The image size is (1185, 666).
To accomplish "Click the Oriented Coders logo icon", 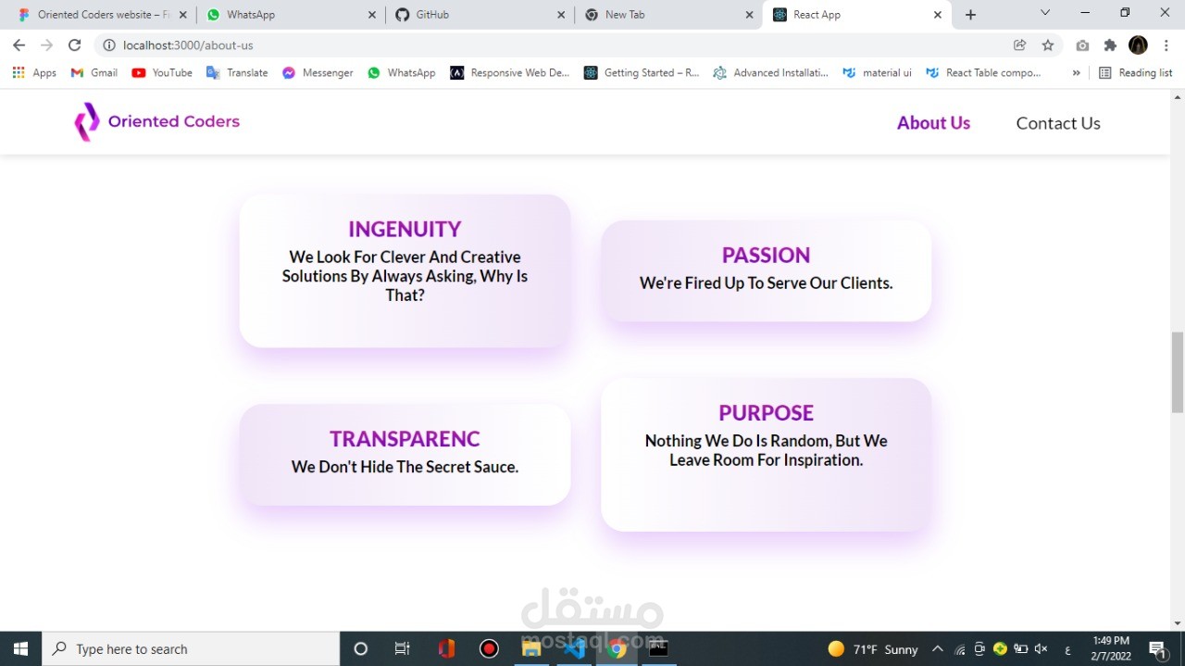I will click(87, 121).
